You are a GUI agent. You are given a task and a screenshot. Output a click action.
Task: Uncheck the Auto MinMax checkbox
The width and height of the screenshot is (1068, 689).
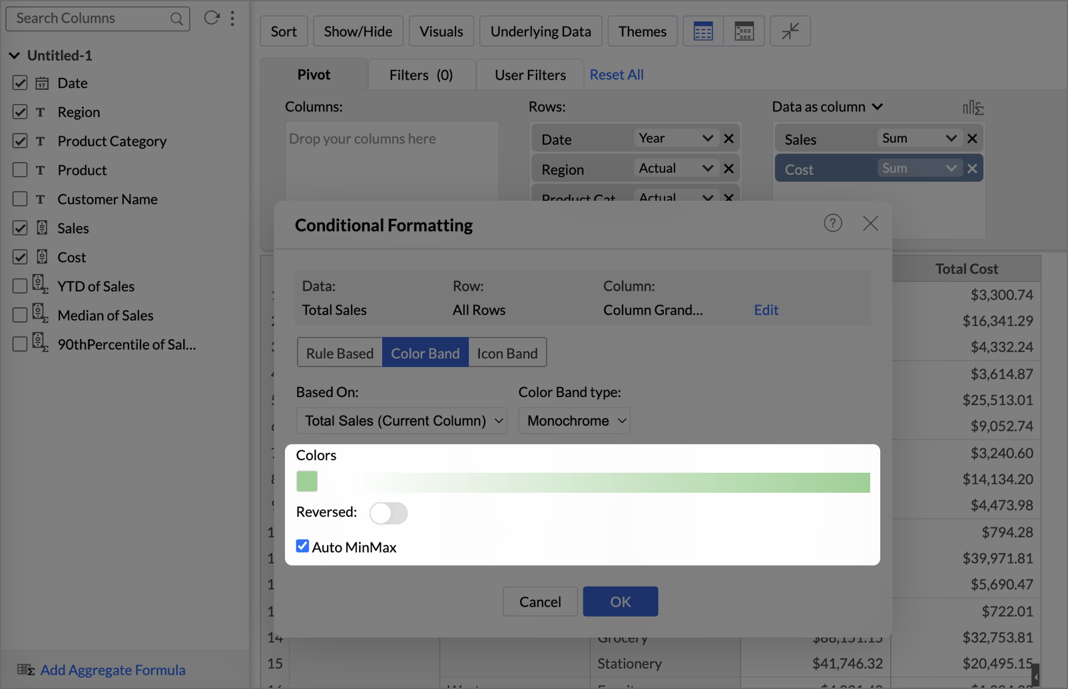pyautogui.click(x=302, y=546)
